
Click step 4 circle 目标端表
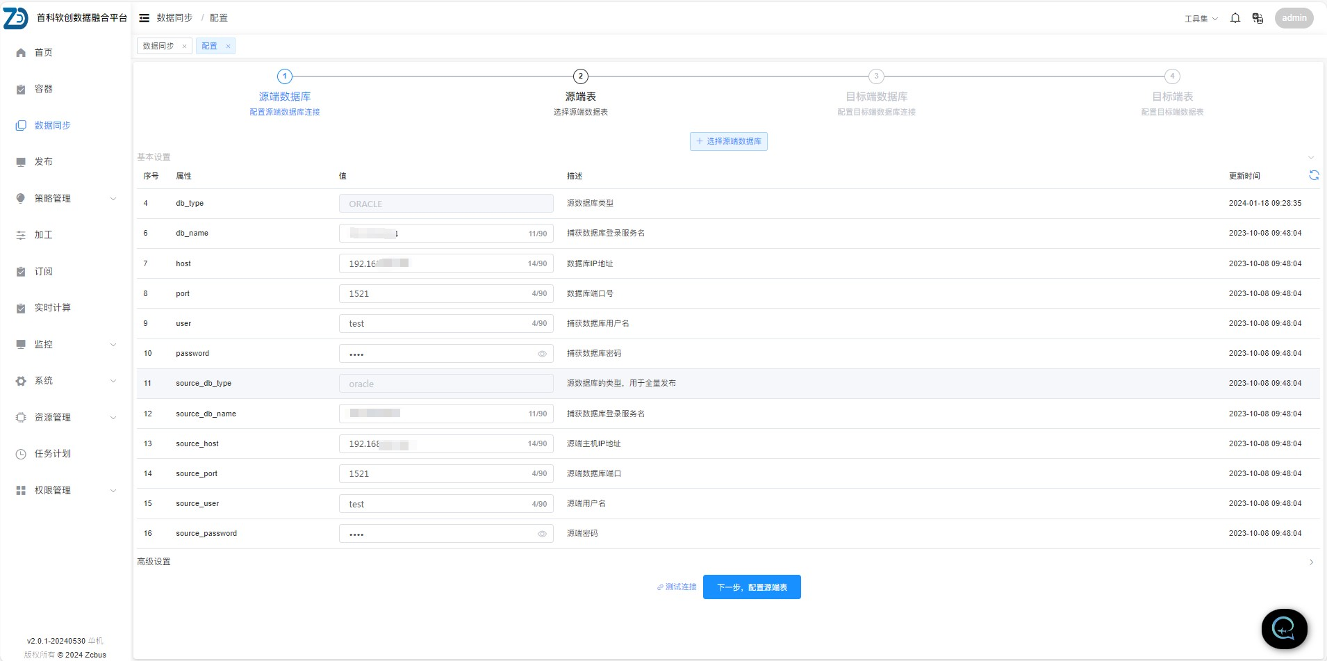click(x=1173, y=76)
